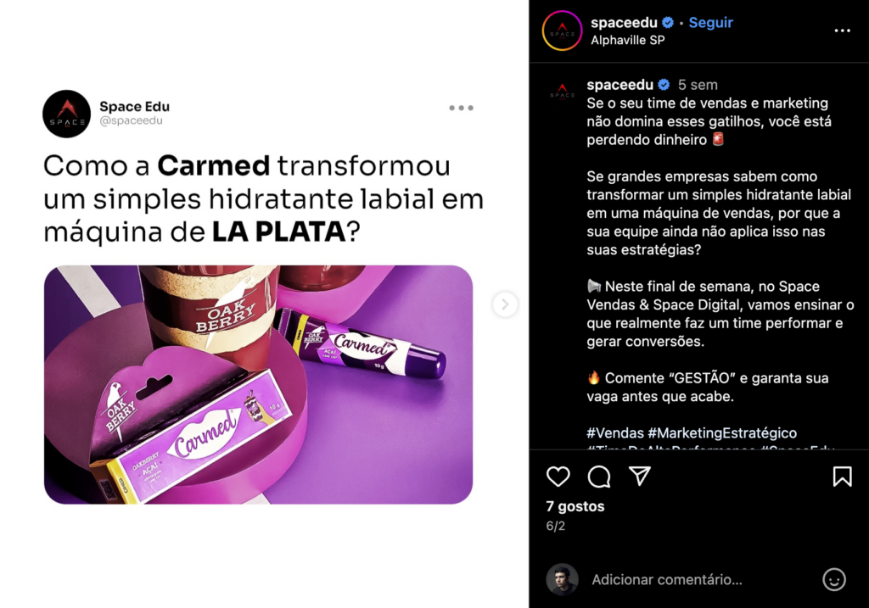Open the Alphaville SP location link

[627, 40]
